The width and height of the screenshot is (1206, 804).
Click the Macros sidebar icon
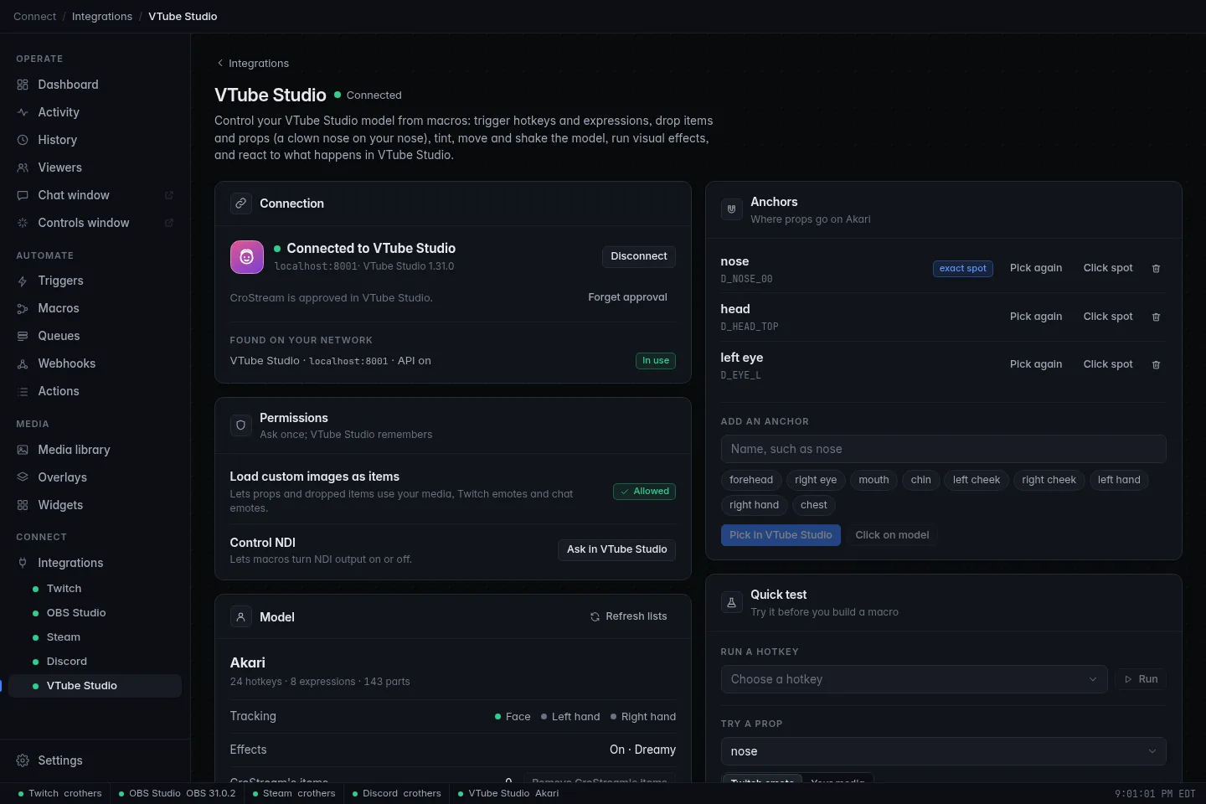pyautogui.click(x=23, y=308)
